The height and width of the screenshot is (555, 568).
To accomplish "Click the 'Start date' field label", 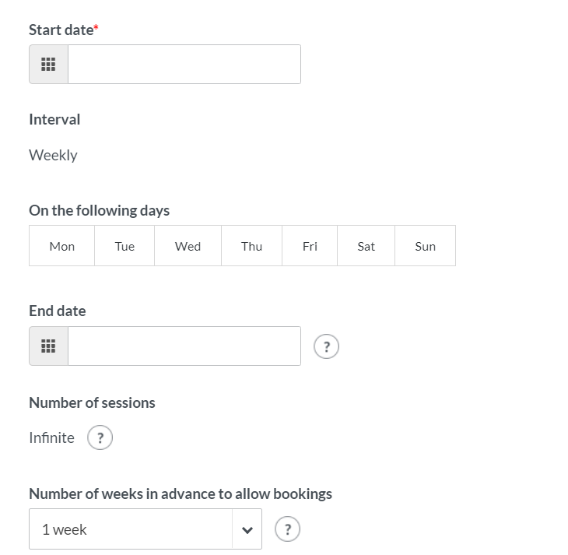I will click(61, 30).
